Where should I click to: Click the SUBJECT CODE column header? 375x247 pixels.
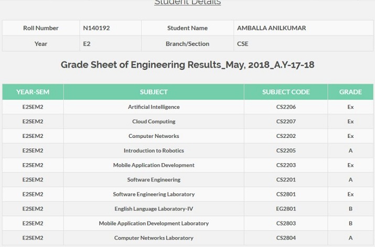(286, 92)
